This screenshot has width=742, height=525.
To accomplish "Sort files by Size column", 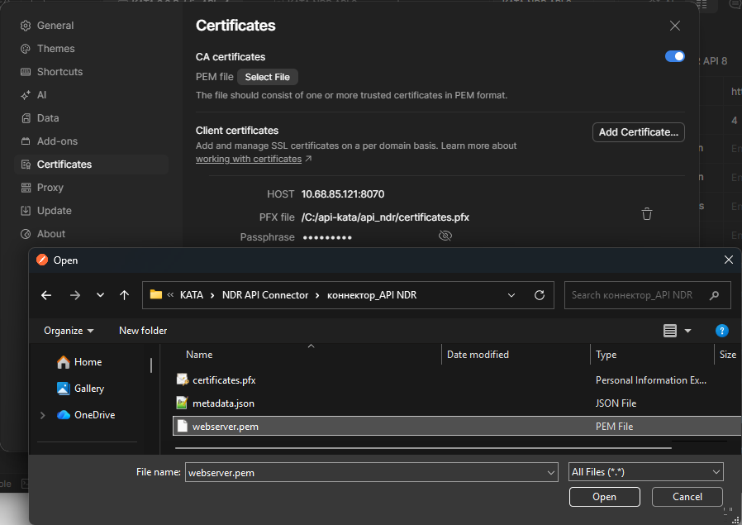I will (x=728, y=355).
